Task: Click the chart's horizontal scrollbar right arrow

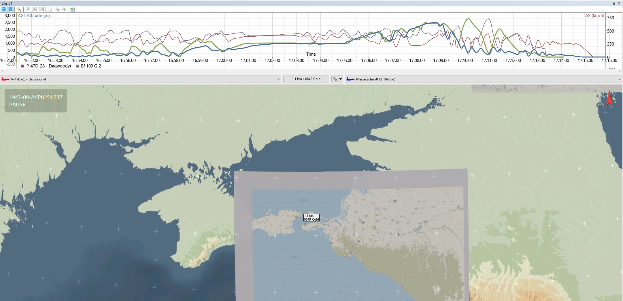Action: (620, 71)
